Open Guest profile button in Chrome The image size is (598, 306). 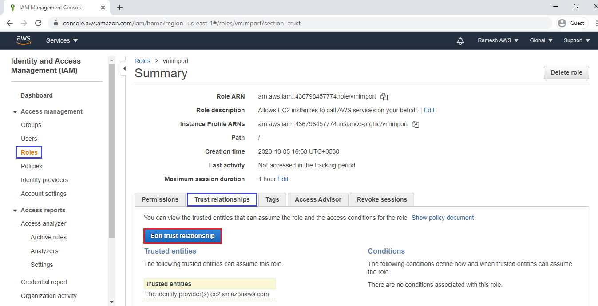click(572, 23)
